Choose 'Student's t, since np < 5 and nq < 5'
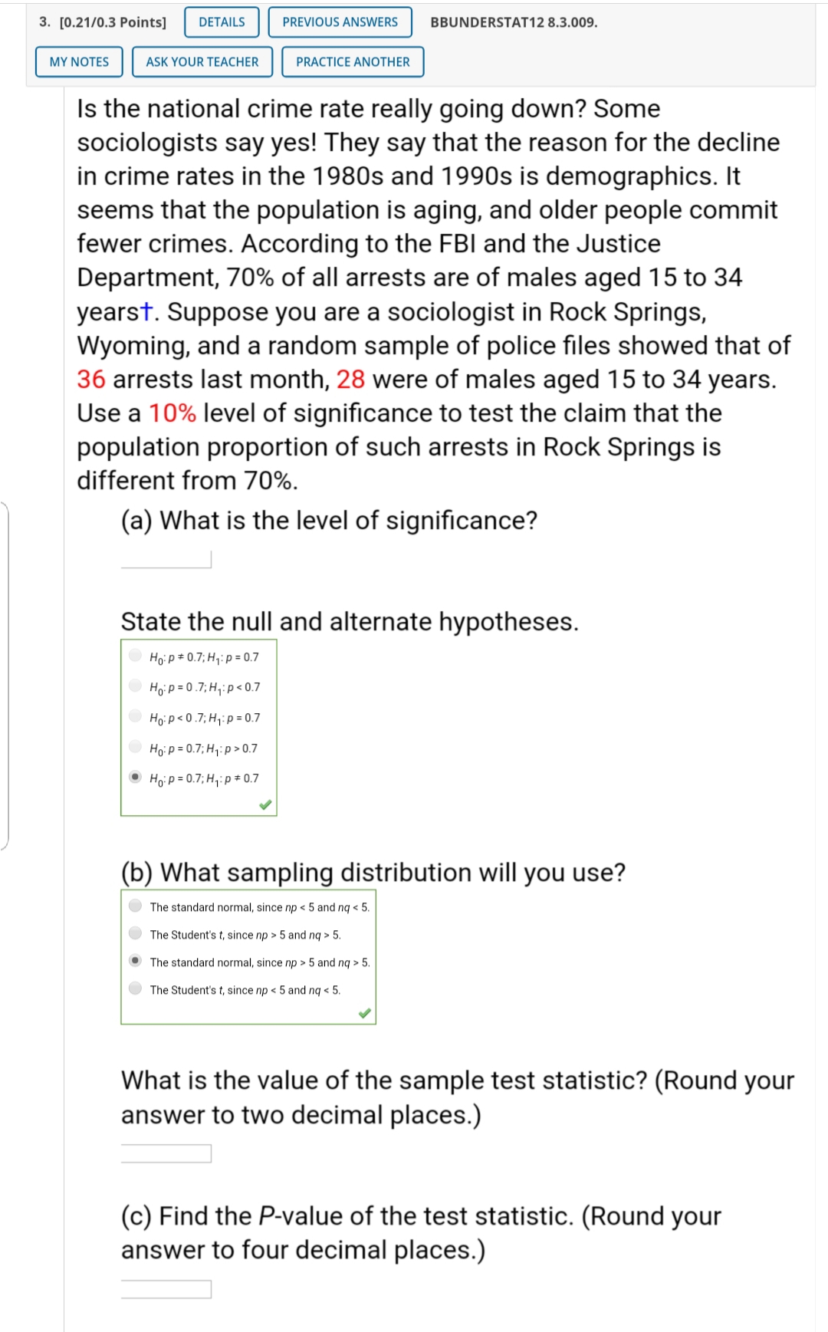Viewport: 828px width, 1332px height. 135,989
